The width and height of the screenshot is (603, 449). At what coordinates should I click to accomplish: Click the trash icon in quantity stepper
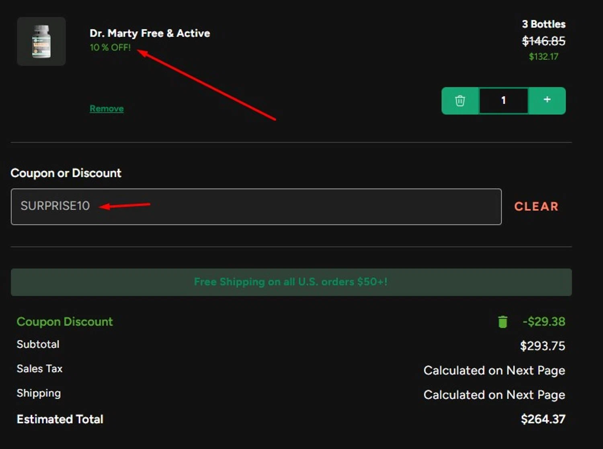(x=460, y=100)
